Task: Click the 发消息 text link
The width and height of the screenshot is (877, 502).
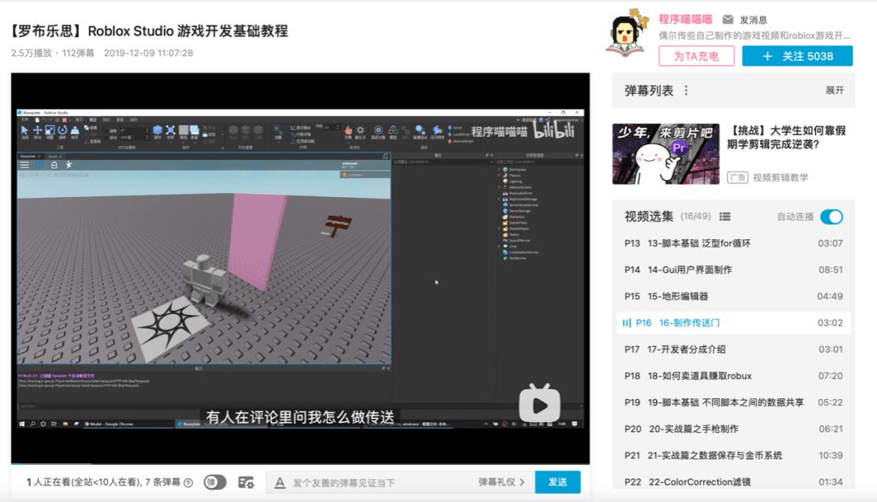Action: pos(754,20)
